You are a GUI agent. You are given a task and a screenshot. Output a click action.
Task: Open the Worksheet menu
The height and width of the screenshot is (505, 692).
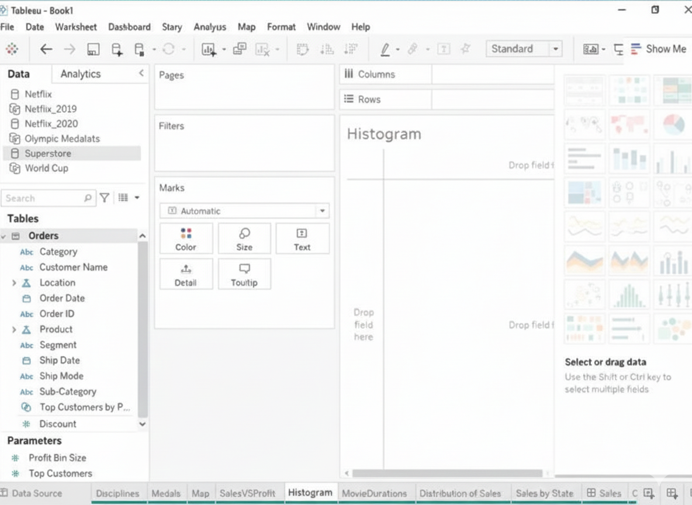[76, 27]
